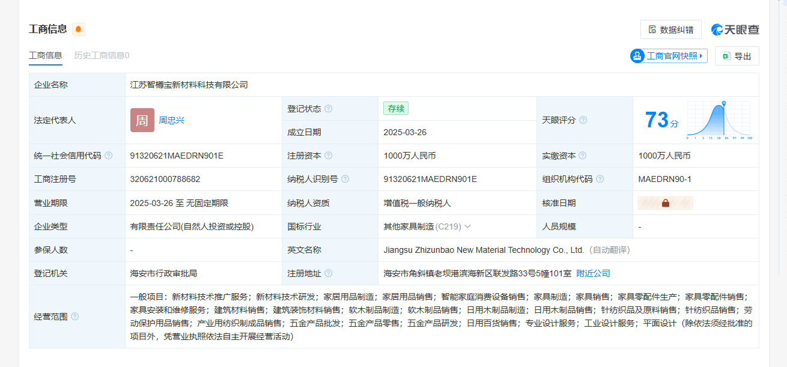Screen dimensions: 787x367
Task: Expand the 其他家具制造 (C219) industry dropdown
Action: coord(467,226)
